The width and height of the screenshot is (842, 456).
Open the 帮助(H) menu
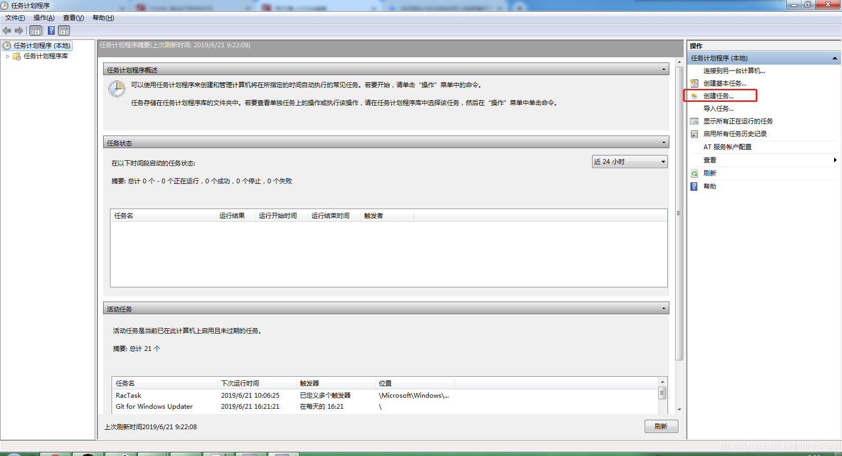103,18
